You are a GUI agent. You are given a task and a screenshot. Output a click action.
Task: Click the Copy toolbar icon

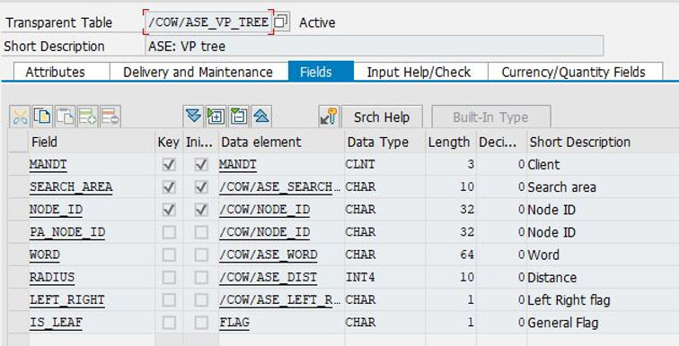(x=42, y=117)
